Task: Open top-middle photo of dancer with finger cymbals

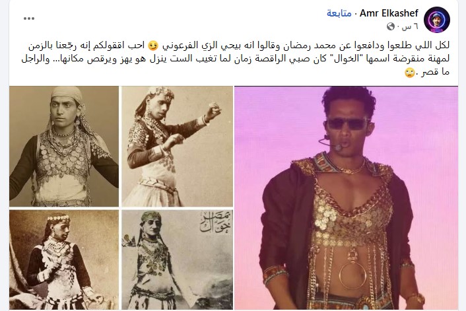Action: point(178,147)
